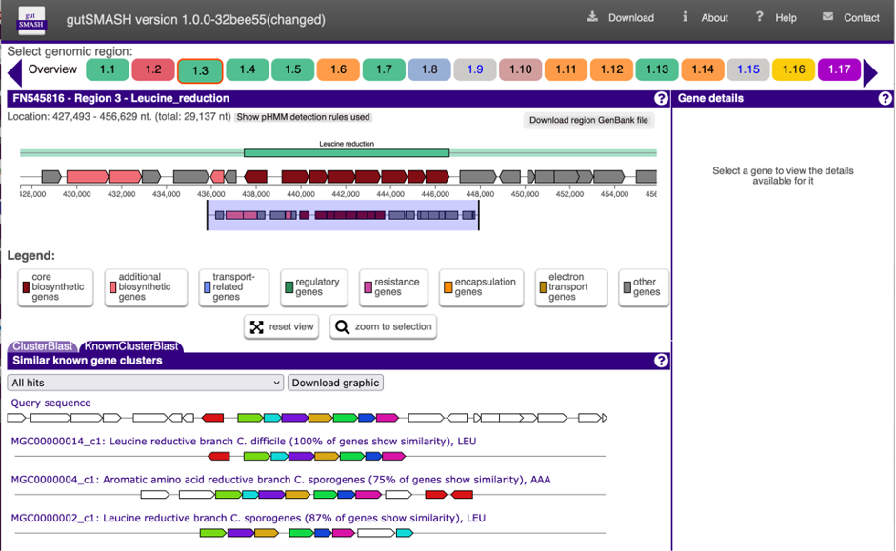Click left arrow to scroll regions
Viewport: 896px width, 551px height.
click(x=14, y=72)
